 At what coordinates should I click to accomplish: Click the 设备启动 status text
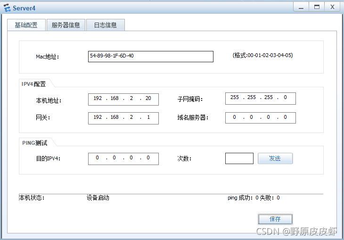98,198
